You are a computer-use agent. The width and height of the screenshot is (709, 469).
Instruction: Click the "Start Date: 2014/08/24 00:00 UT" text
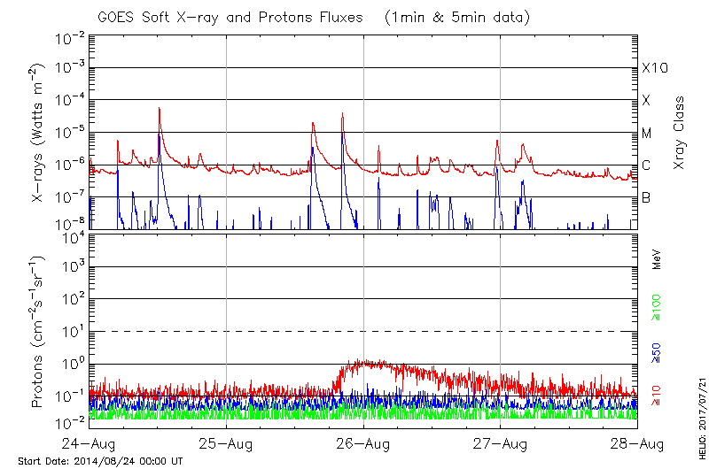(100, 461)
